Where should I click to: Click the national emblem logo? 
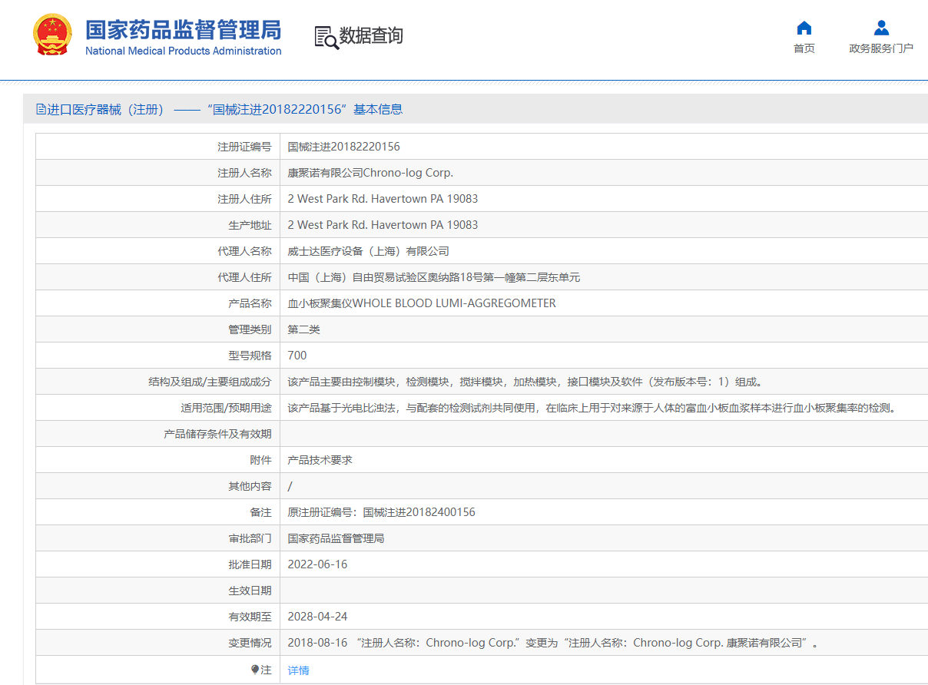pyautogui.click(x=52, y=35)
